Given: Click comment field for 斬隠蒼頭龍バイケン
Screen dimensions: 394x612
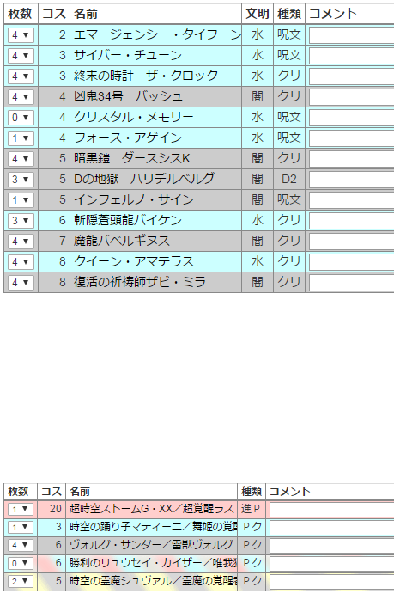Looking at the screenshot, I should tap(352, 221).
